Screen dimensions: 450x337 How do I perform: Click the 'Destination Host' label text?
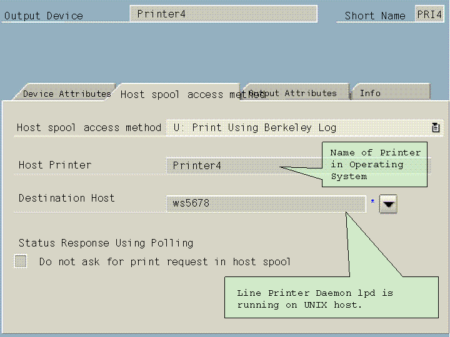66,198
